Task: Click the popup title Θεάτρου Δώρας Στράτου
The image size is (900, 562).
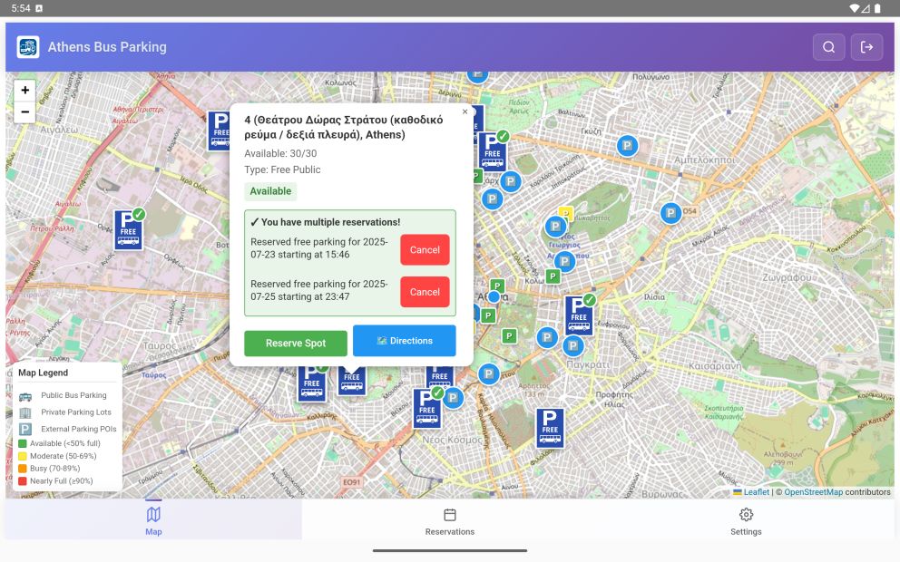Action: [343, 127]
